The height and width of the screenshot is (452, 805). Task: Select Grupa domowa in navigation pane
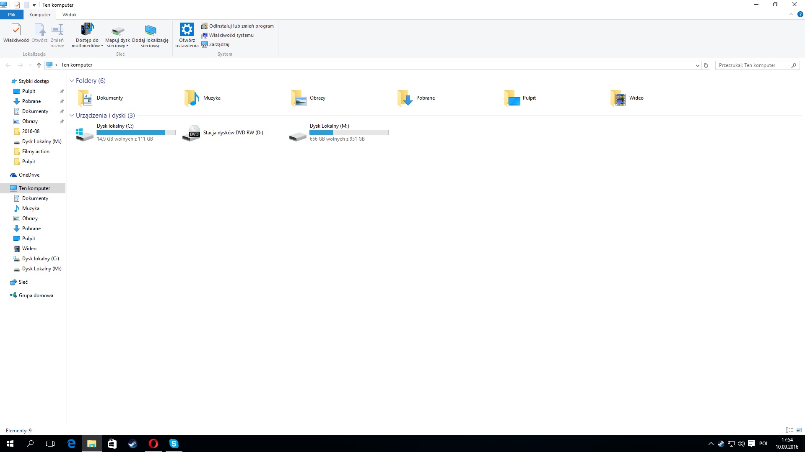coord(36,295)
